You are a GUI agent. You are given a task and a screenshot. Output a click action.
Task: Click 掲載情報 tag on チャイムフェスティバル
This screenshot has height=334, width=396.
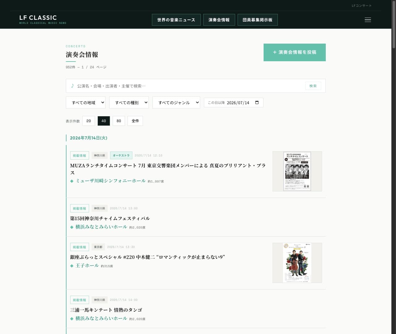pyautogui.click(x=80, y=208)
